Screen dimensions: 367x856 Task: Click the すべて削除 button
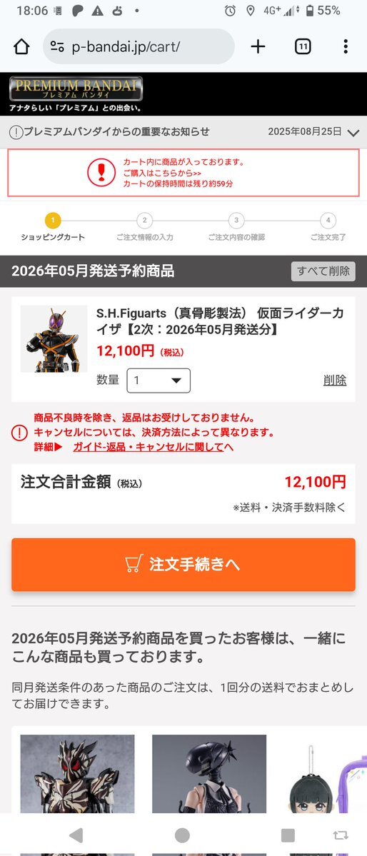click(x=323, y=271)
